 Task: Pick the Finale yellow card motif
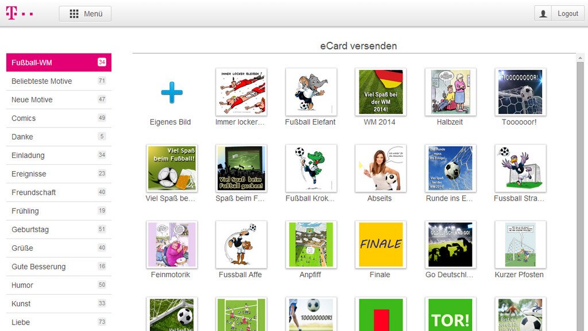380,244
